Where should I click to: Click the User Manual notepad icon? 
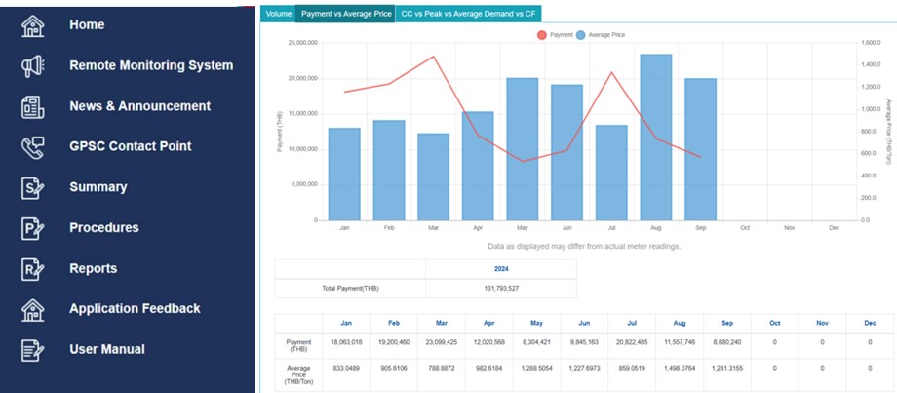tap(33, 350)
